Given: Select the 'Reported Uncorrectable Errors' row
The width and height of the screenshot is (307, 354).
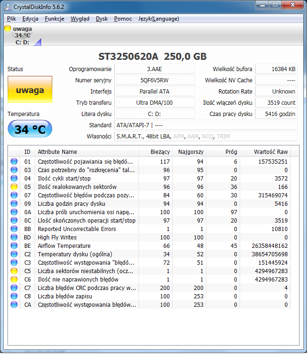Looking at the screenshot, I should coord(150,229).
